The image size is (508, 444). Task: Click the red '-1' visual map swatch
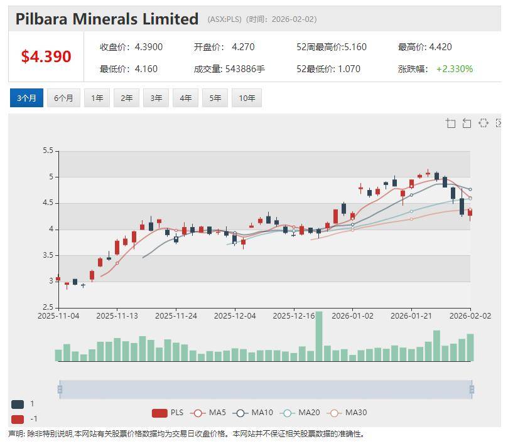pyautogui.click(x=18, y=420)
